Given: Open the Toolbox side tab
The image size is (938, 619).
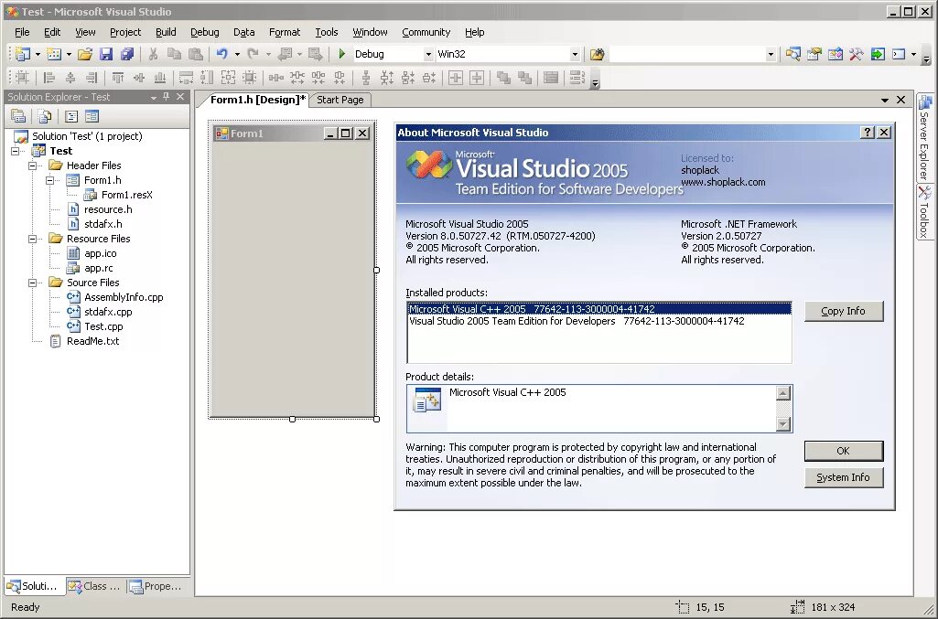Looking at the screenshot, I should point(924,212).
